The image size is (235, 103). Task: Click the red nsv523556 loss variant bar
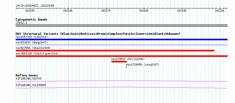point(115,51)
